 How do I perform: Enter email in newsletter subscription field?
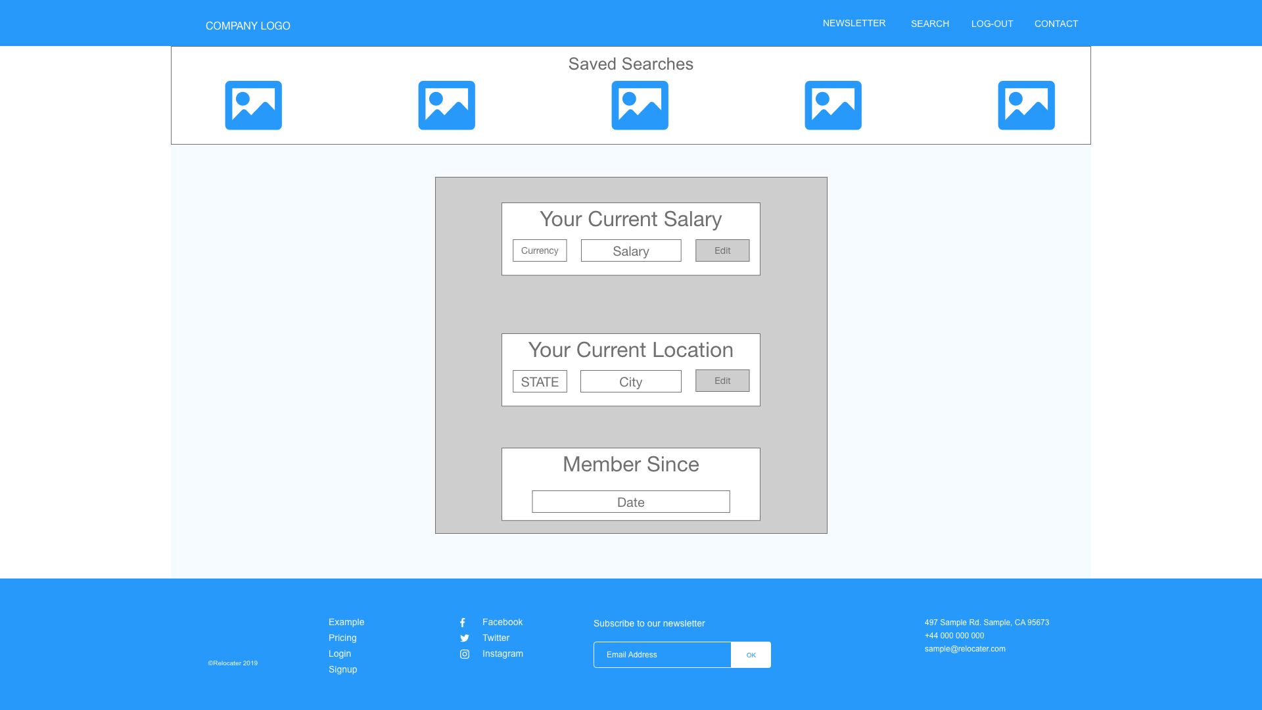662,655
